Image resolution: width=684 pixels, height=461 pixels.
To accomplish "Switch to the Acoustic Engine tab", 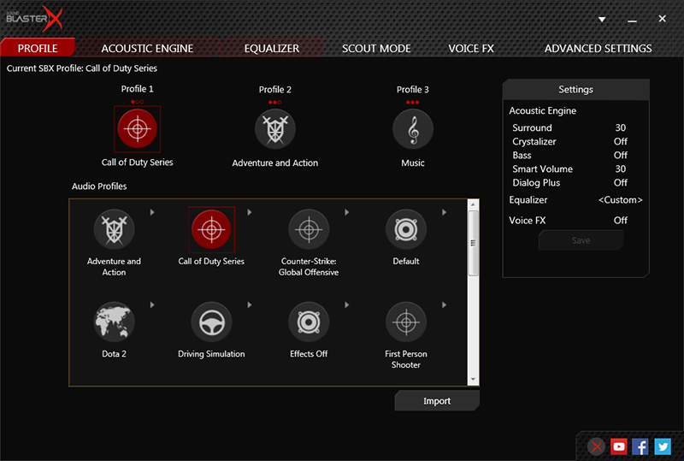I will 147,49.
